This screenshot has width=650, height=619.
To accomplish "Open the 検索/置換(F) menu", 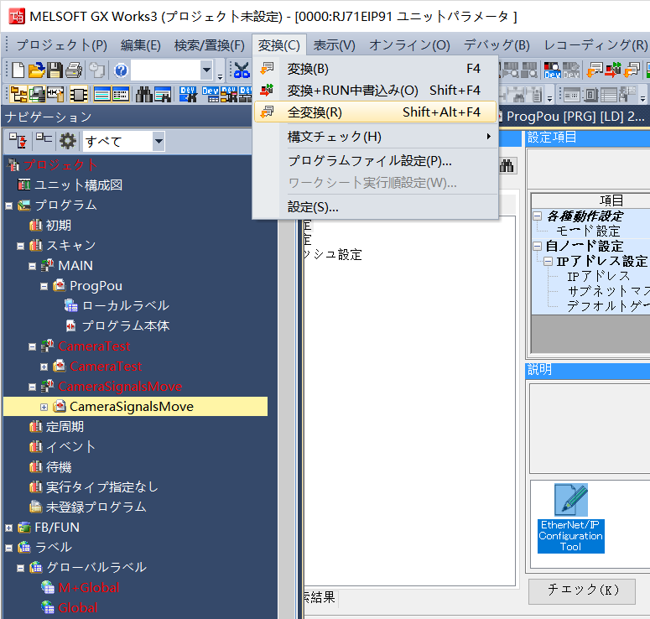I will coord(210,44).
